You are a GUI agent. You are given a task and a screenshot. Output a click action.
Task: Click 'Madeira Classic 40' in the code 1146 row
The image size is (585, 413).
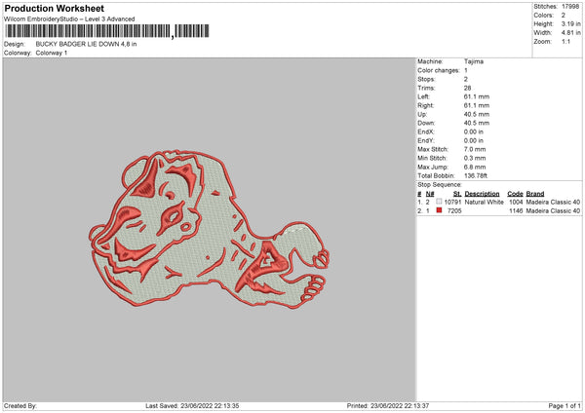click(x=553, y=211)
